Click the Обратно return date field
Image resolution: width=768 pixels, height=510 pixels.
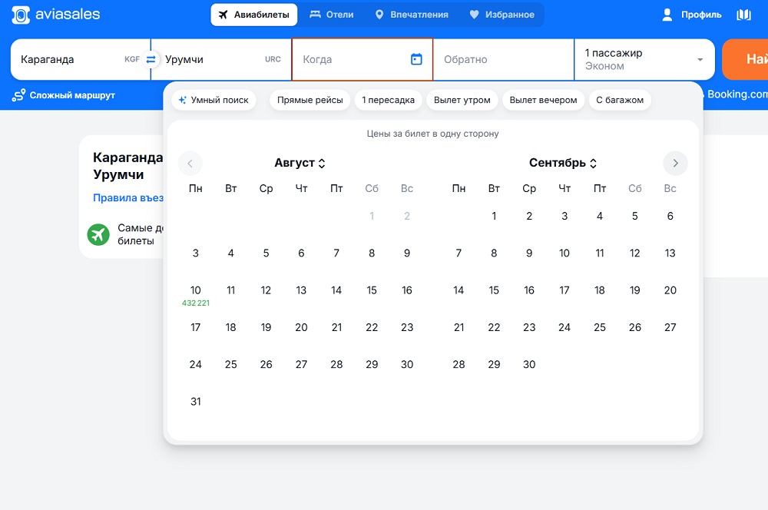[x=504, y=59]
